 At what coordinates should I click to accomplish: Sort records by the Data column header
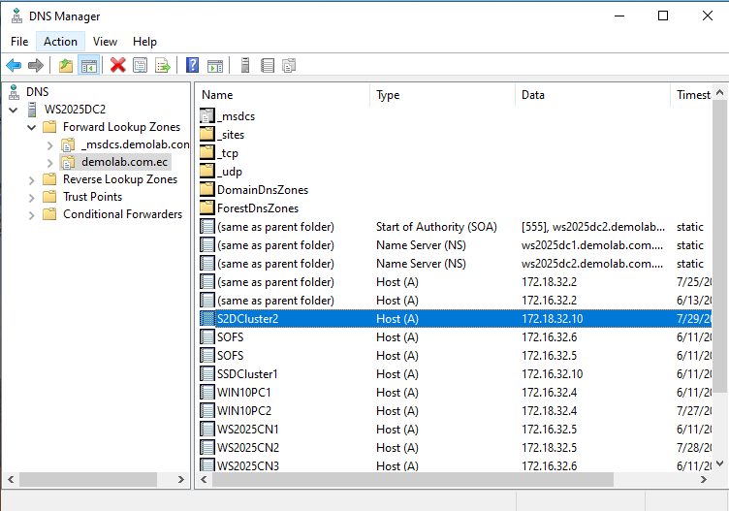[x=591, y=95]
